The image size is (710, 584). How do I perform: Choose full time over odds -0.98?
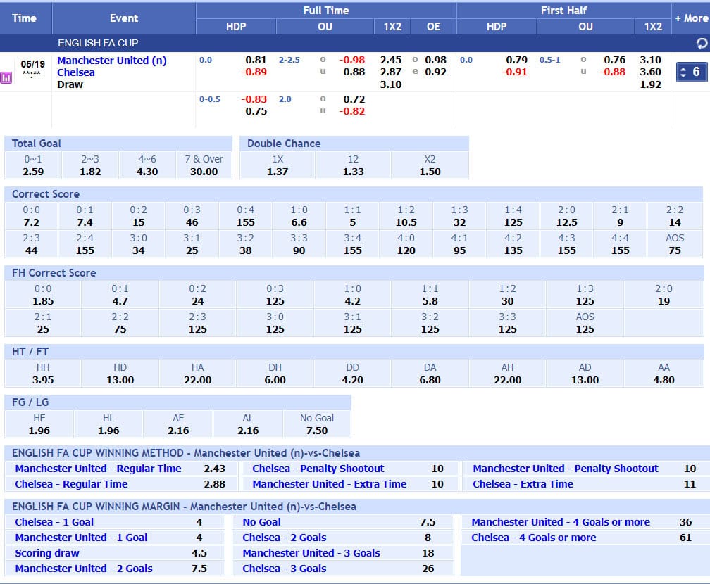click(352, 60)
